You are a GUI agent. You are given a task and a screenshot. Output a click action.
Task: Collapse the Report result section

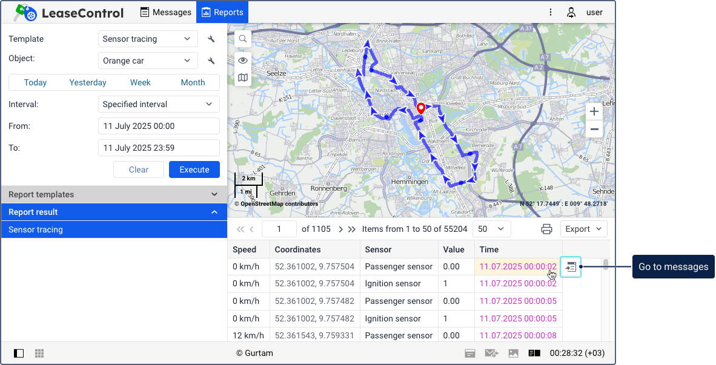pos(214,212)
